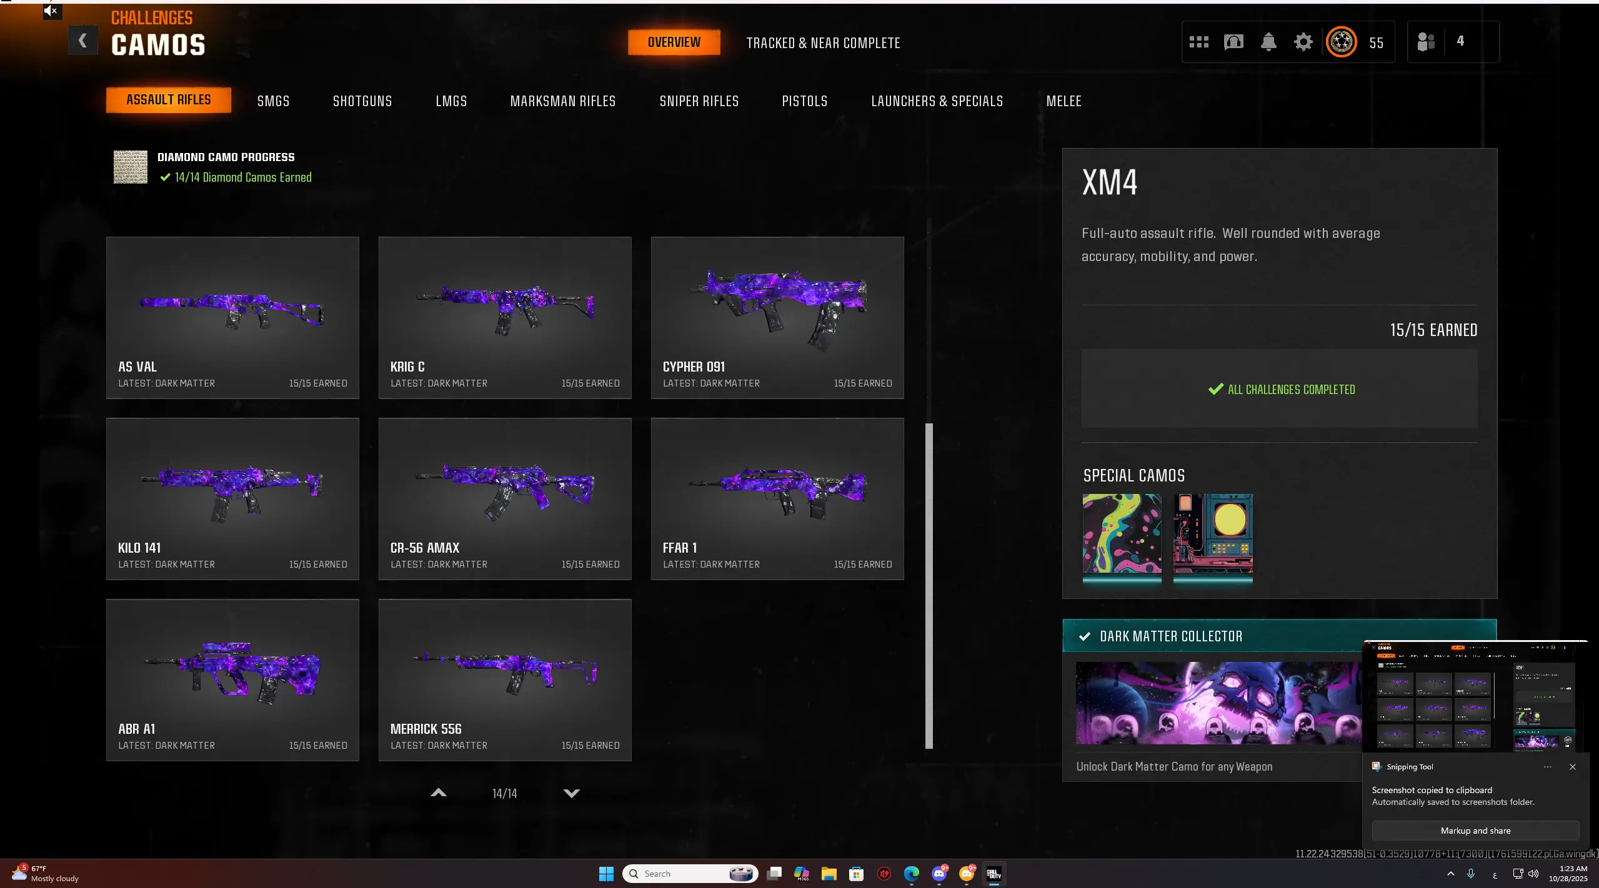Click Markup and share button
This screenshot has height=888, width=1599.
1475,831
